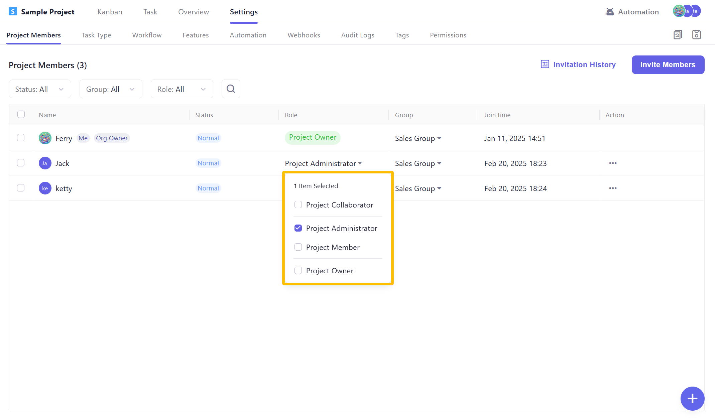Open the Permissions settings tab
715x418 pixels.
448,35
